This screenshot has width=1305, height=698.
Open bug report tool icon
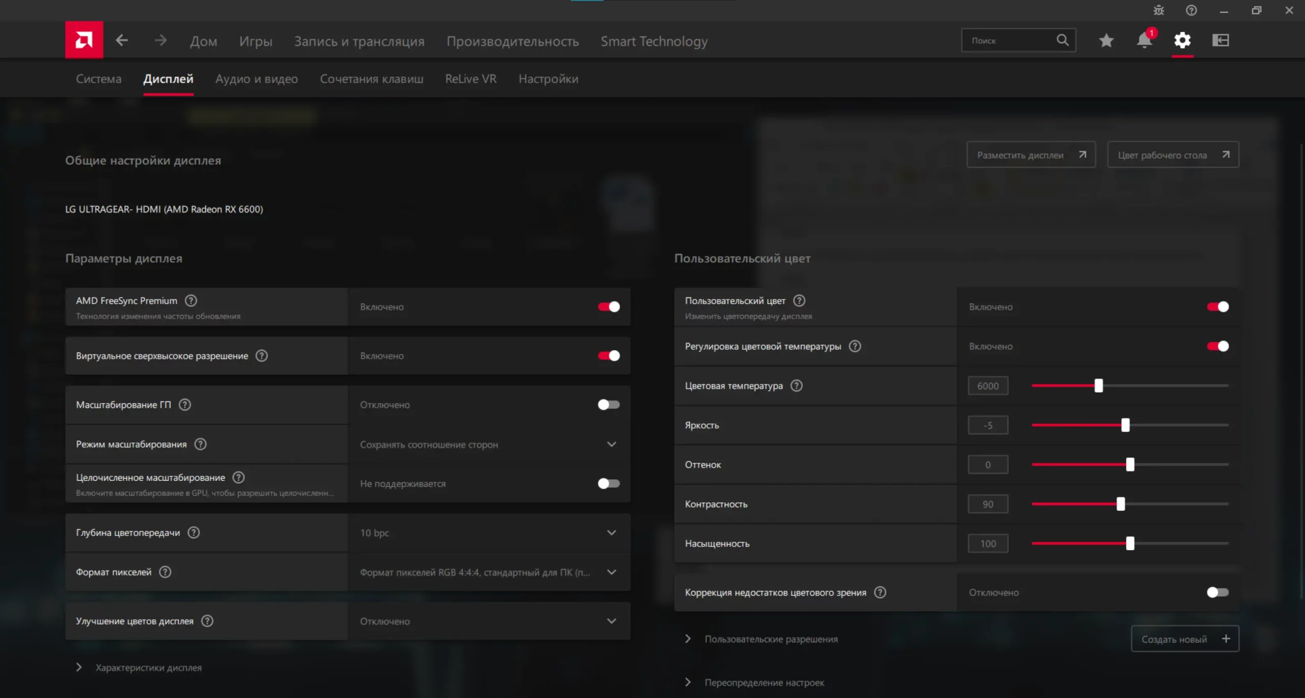[x=1159, y=10]
